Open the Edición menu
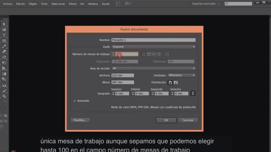Viewport: 271px width, 152px height. pyautogui.click(x=21, y=4)
